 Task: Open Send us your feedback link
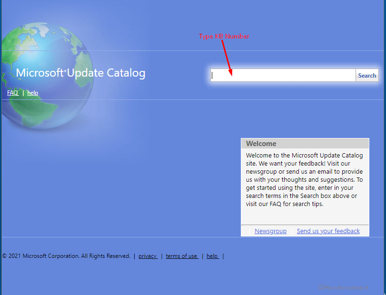point(328,231)
